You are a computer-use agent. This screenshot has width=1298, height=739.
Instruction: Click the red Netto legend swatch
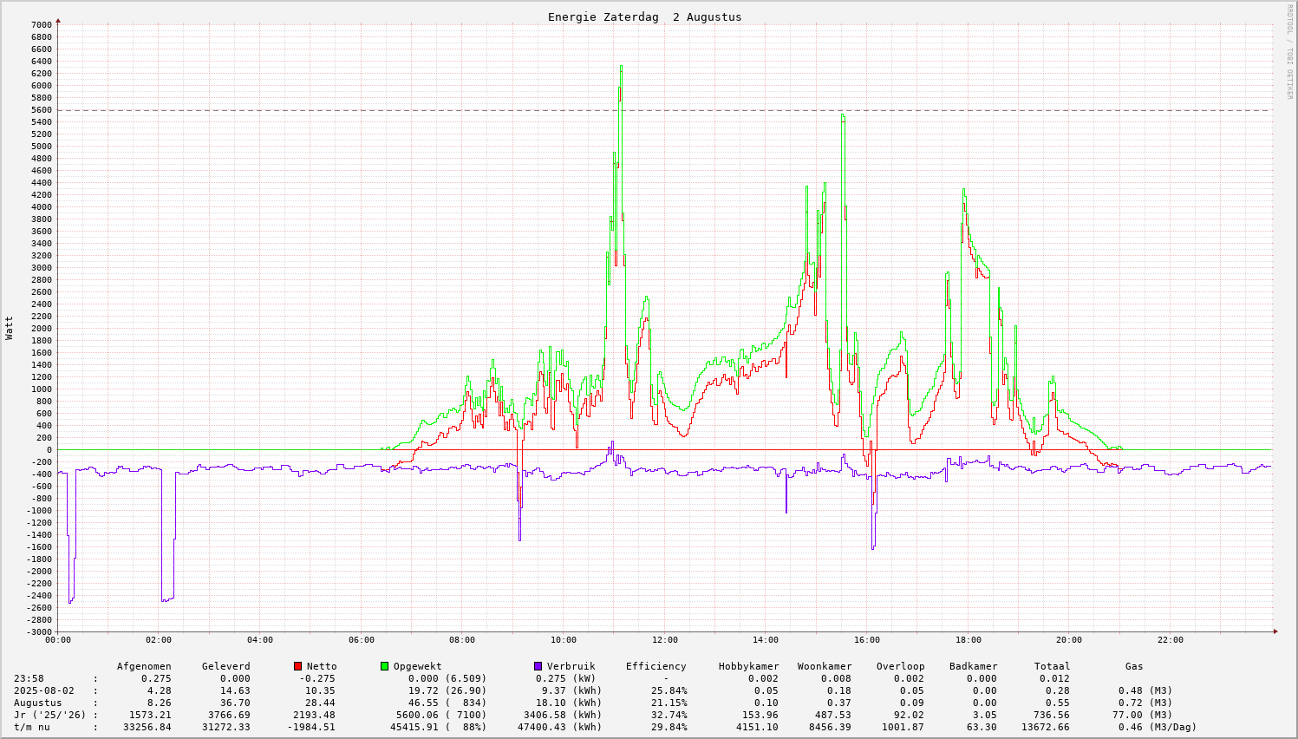point(298,666)
